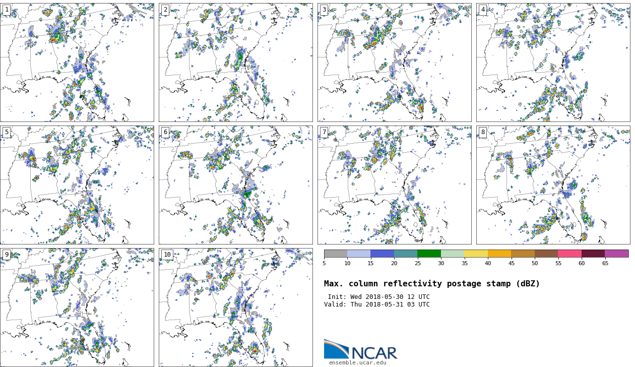This screenshot has width=635, height=367.
Task: Click ensemble member 9 reflectivity map
Action: pos(77,307)
